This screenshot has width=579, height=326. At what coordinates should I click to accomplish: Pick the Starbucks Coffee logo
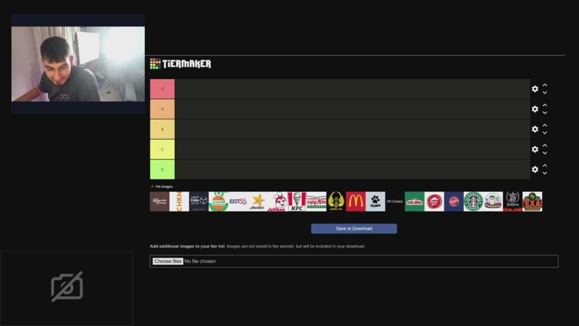473,201
